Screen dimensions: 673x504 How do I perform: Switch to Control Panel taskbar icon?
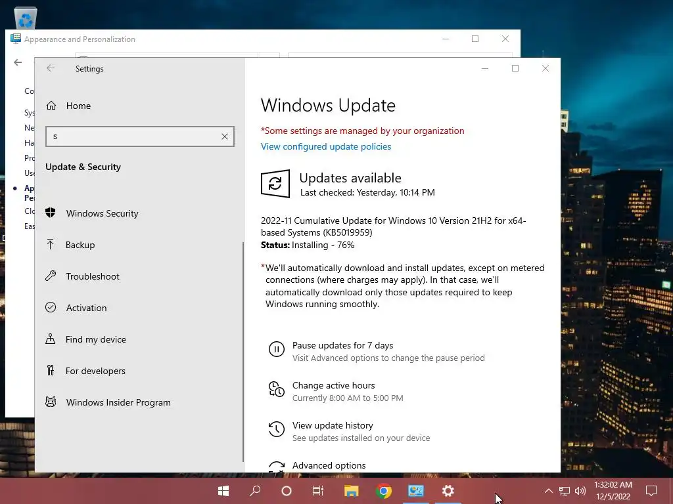point(416,491)
